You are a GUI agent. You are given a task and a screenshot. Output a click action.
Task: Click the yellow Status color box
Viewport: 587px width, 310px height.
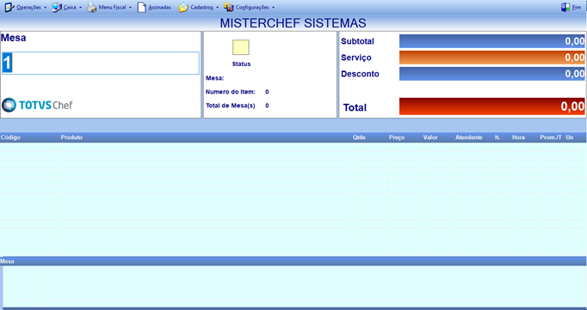coord(241,47)
